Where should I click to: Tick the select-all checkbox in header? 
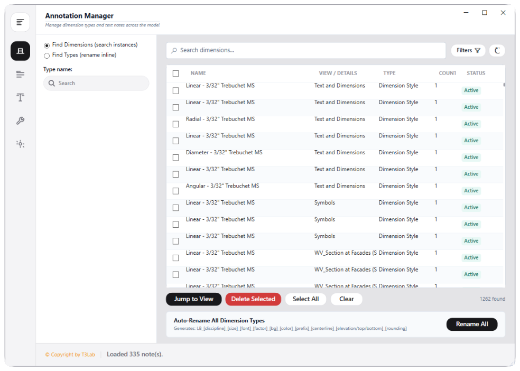tap(176, 73)
